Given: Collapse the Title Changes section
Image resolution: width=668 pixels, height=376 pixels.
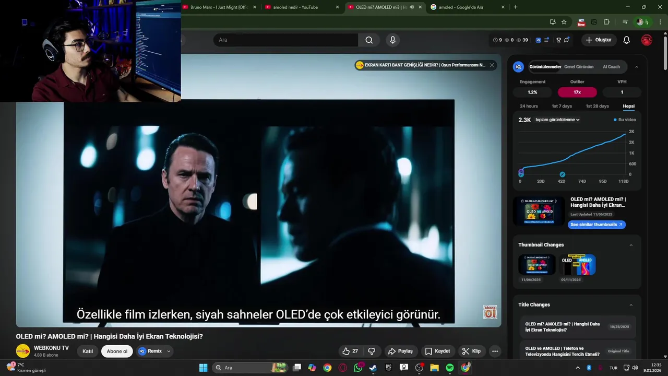Looking at the screenshot, I should point(631,305).
